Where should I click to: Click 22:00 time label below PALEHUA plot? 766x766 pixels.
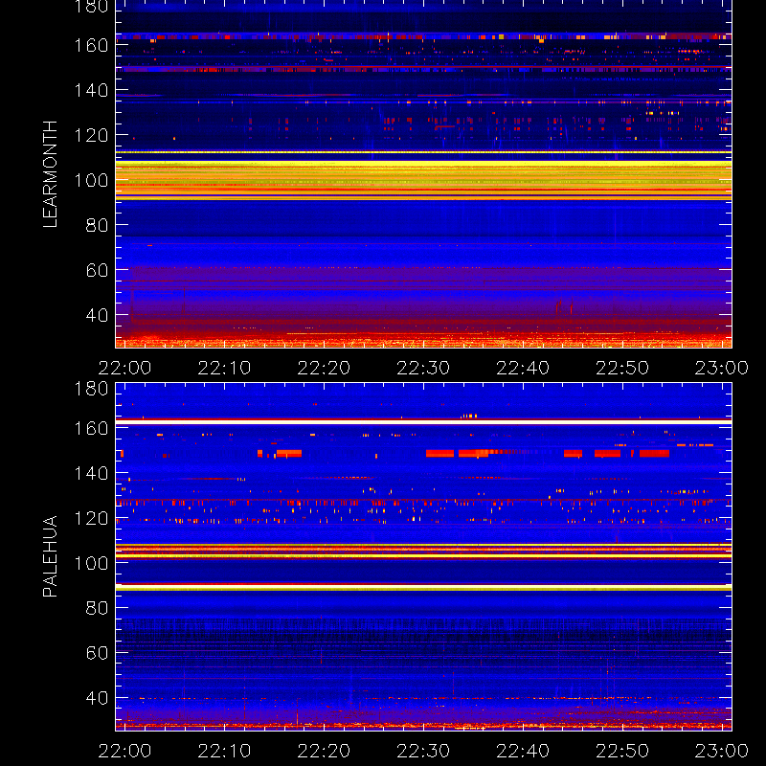coord(124,751)
